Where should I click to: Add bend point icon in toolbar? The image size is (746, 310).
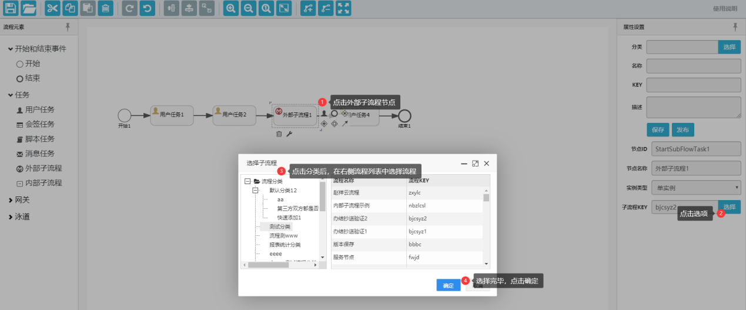point(308,8)
